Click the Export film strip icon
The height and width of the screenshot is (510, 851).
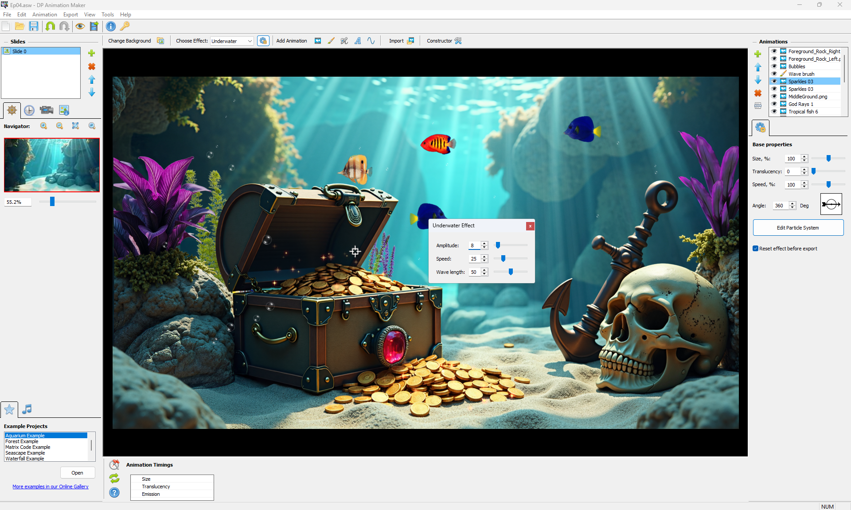click(x=94, y=26)
